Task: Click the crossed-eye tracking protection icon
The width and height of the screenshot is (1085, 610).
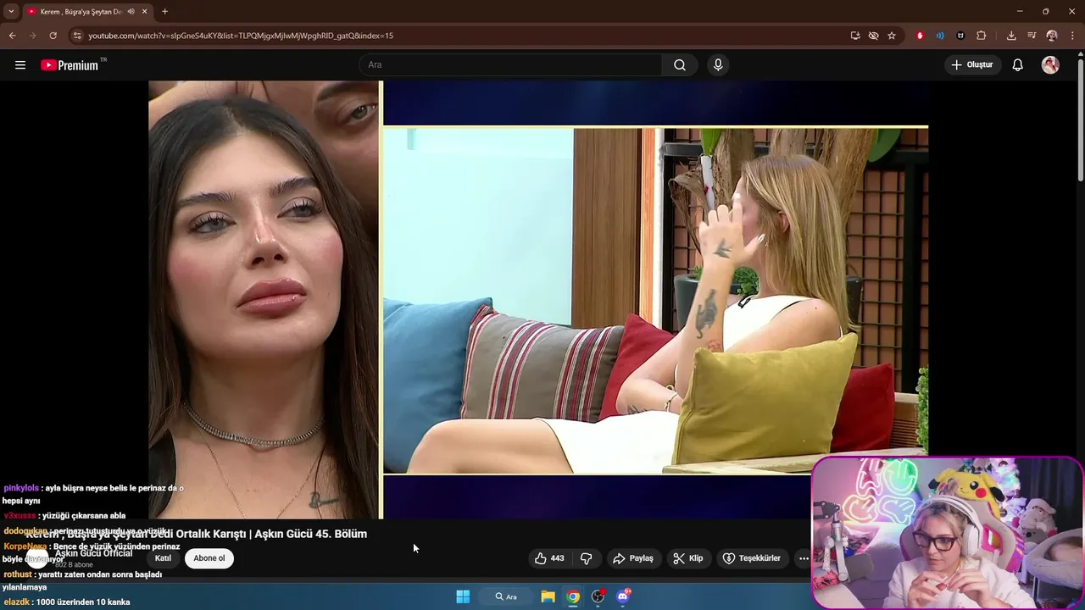Action: [873, 36]
